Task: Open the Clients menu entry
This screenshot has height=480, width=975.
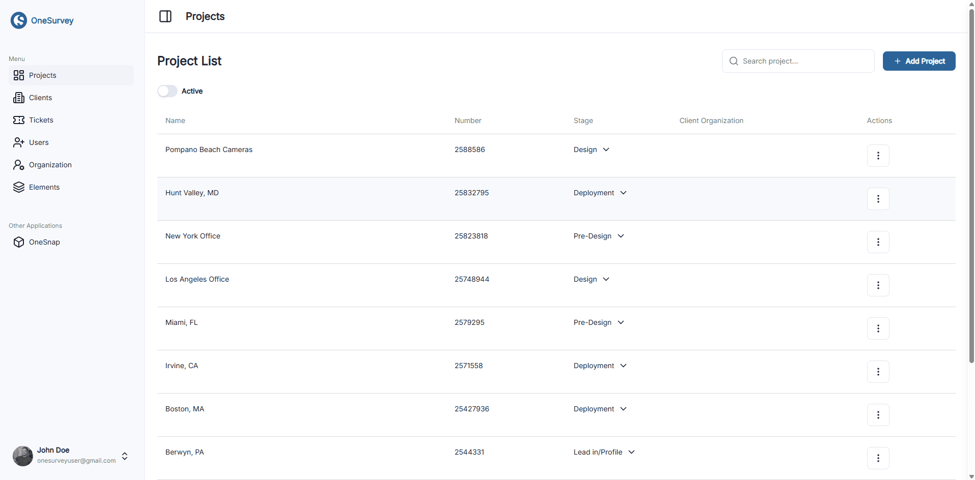Action: tap(41, 97)
